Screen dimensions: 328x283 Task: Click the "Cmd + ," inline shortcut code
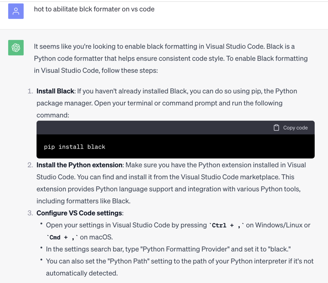[62, 237]
